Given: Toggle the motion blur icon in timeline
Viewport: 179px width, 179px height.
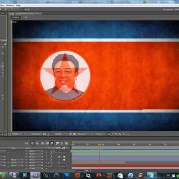Looking at the screenshot, I should point(51,143).
